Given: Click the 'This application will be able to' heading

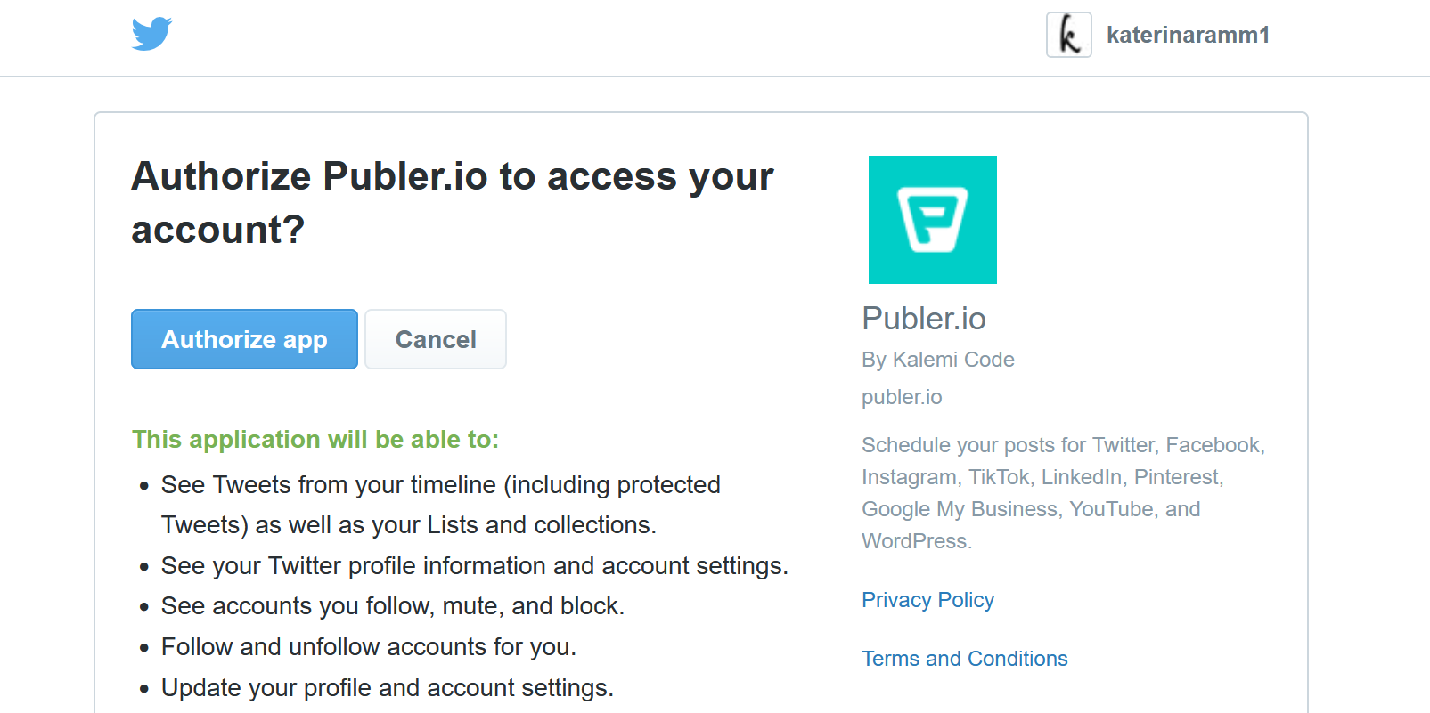Looking at the screenshot, I should click(x=315, y=440).
